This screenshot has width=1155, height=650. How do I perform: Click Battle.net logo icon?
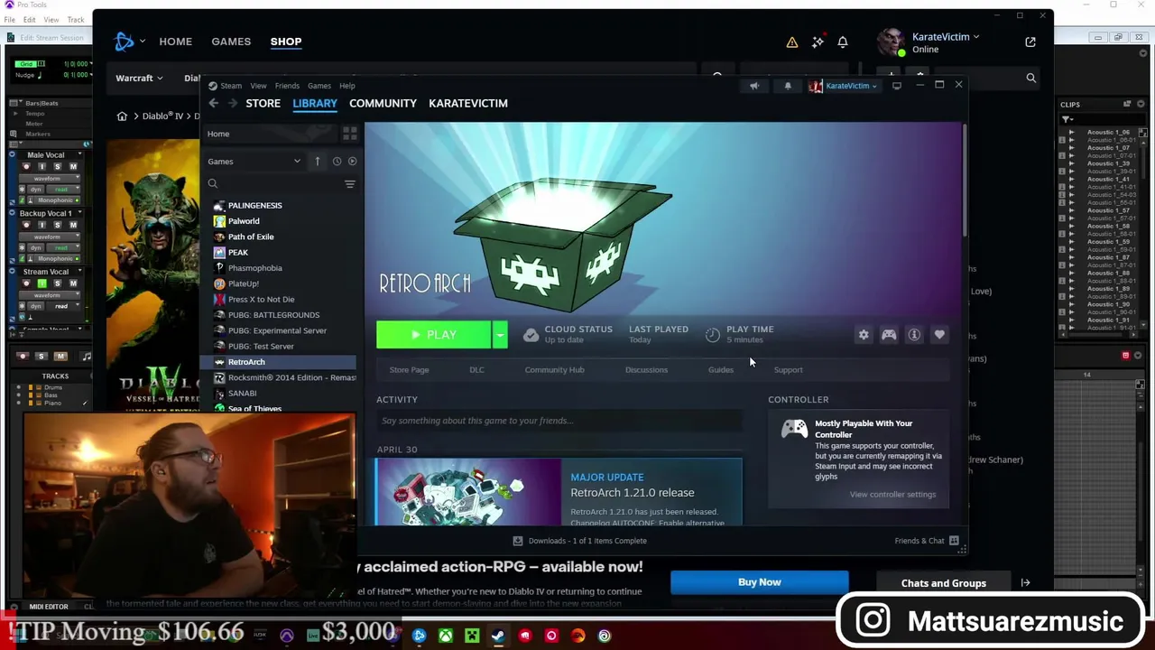[x=125, y=42]
